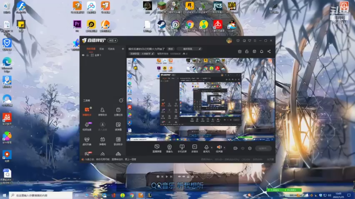Open the package box icon above preview
Screen dimensions: 355x199
point(254,51)
